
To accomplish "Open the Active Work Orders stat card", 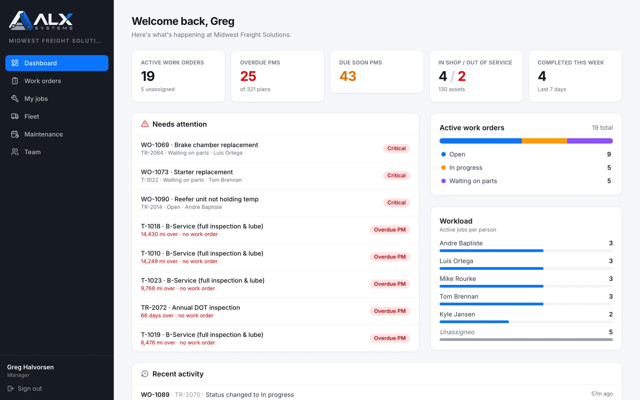I will coord(178,76).
